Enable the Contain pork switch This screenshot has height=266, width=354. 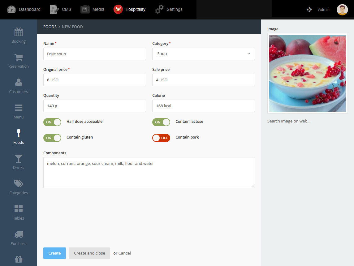coord(161,138)
